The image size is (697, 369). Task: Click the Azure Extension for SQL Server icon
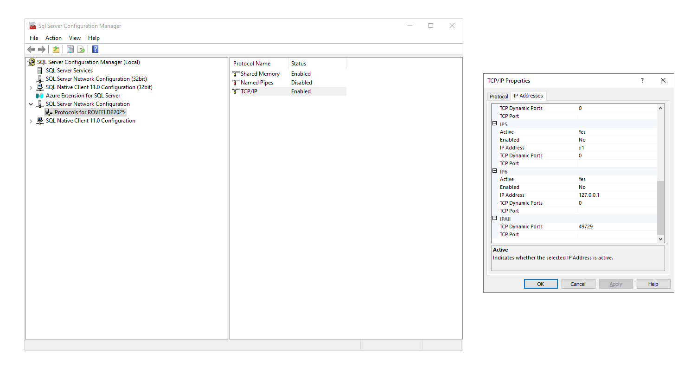point(40,96)
